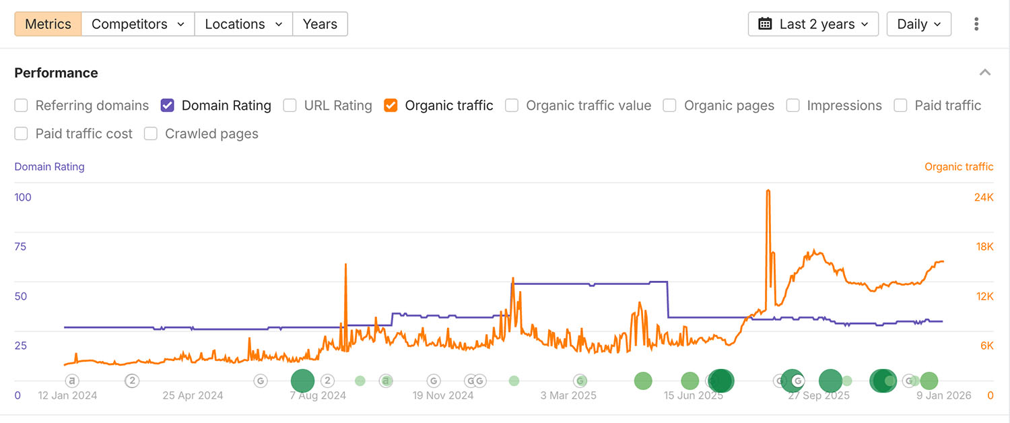The height and width of the screenshot is (423, 1010).
Task: Open the Competitors dropdown tab
Action: click(x=138, y=24)
